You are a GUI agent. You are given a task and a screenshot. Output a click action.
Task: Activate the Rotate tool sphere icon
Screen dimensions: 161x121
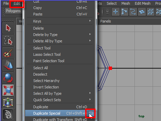8,78
